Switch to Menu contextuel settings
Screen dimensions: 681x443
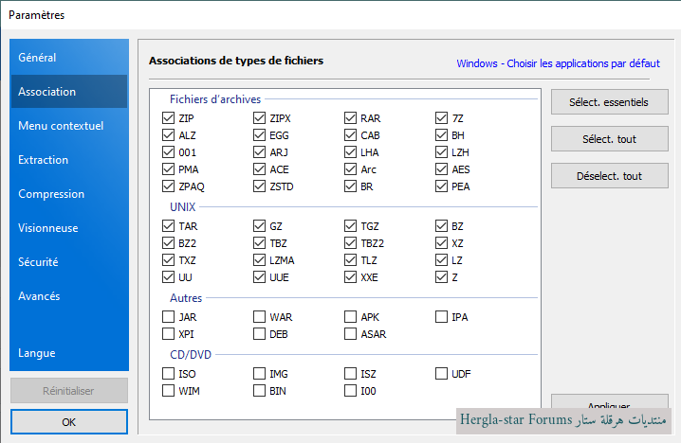click(x=69, y=126)
